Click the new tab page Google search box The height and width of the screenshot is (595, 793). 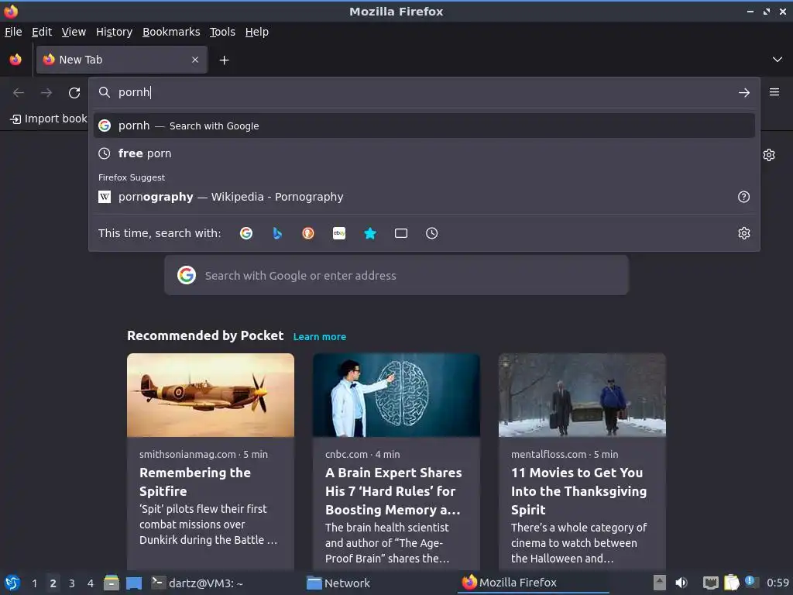click(x=396, y=275)
